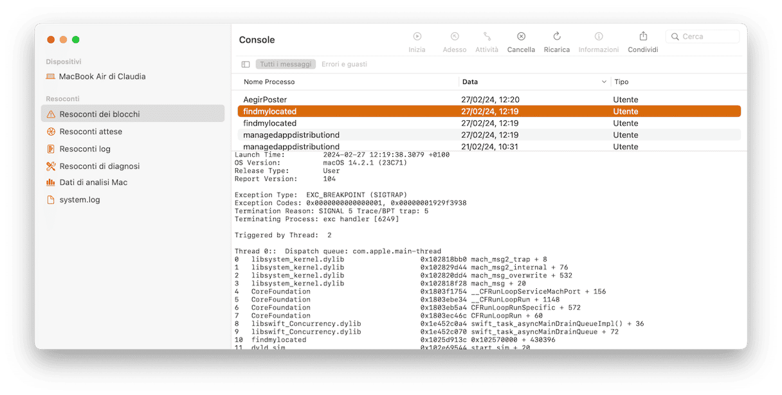Click the Cancella circle-x icon
782x395 pixels.
coord(521,37)
